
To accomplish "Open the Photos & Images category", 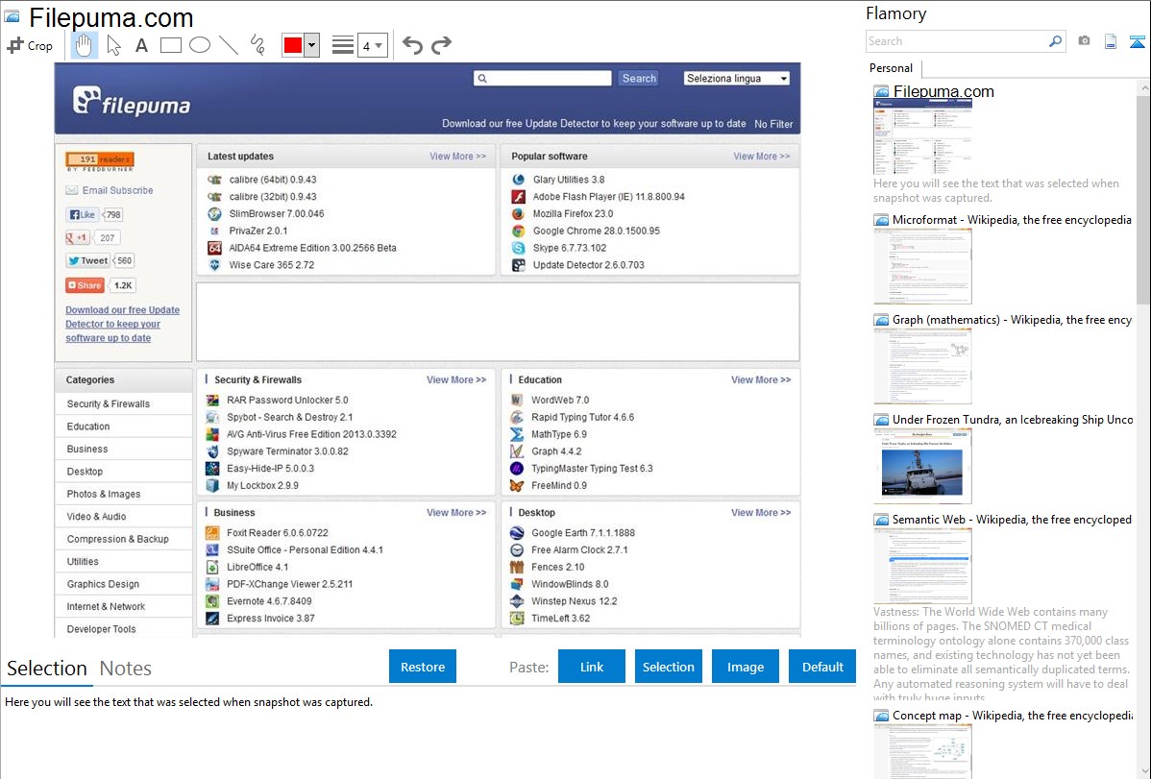I will [104, 494].
